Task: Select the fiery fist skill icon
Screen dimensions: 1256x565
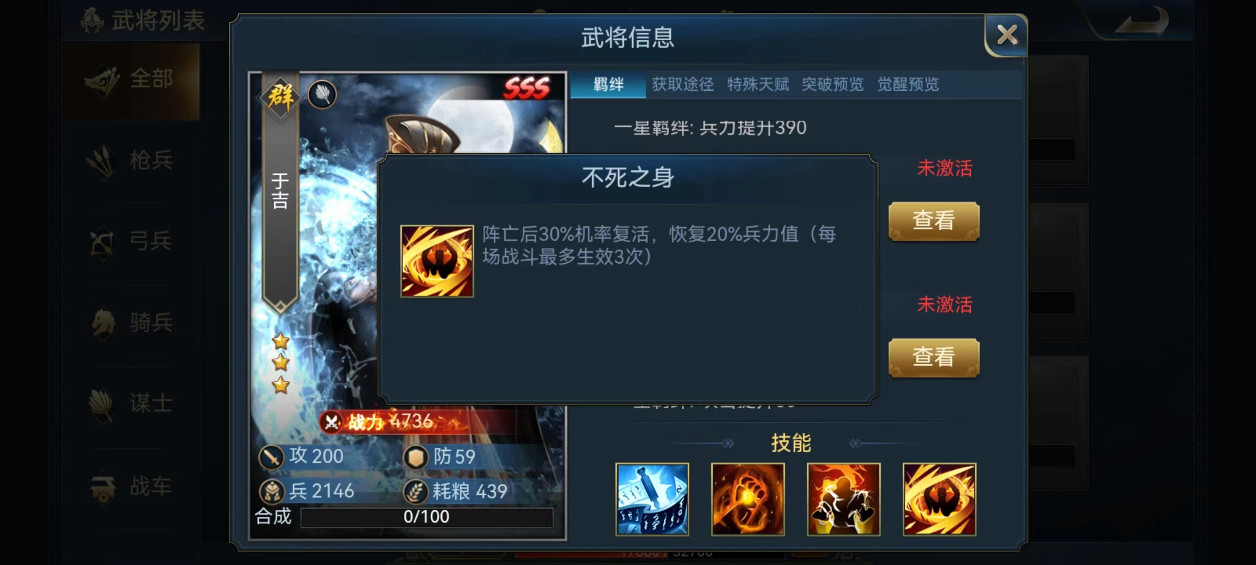Action: click(x=748, y=499)
